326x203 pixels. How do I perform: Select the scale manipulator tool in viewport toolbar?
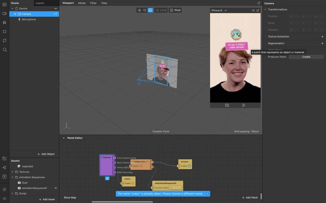tap(150, 10)
